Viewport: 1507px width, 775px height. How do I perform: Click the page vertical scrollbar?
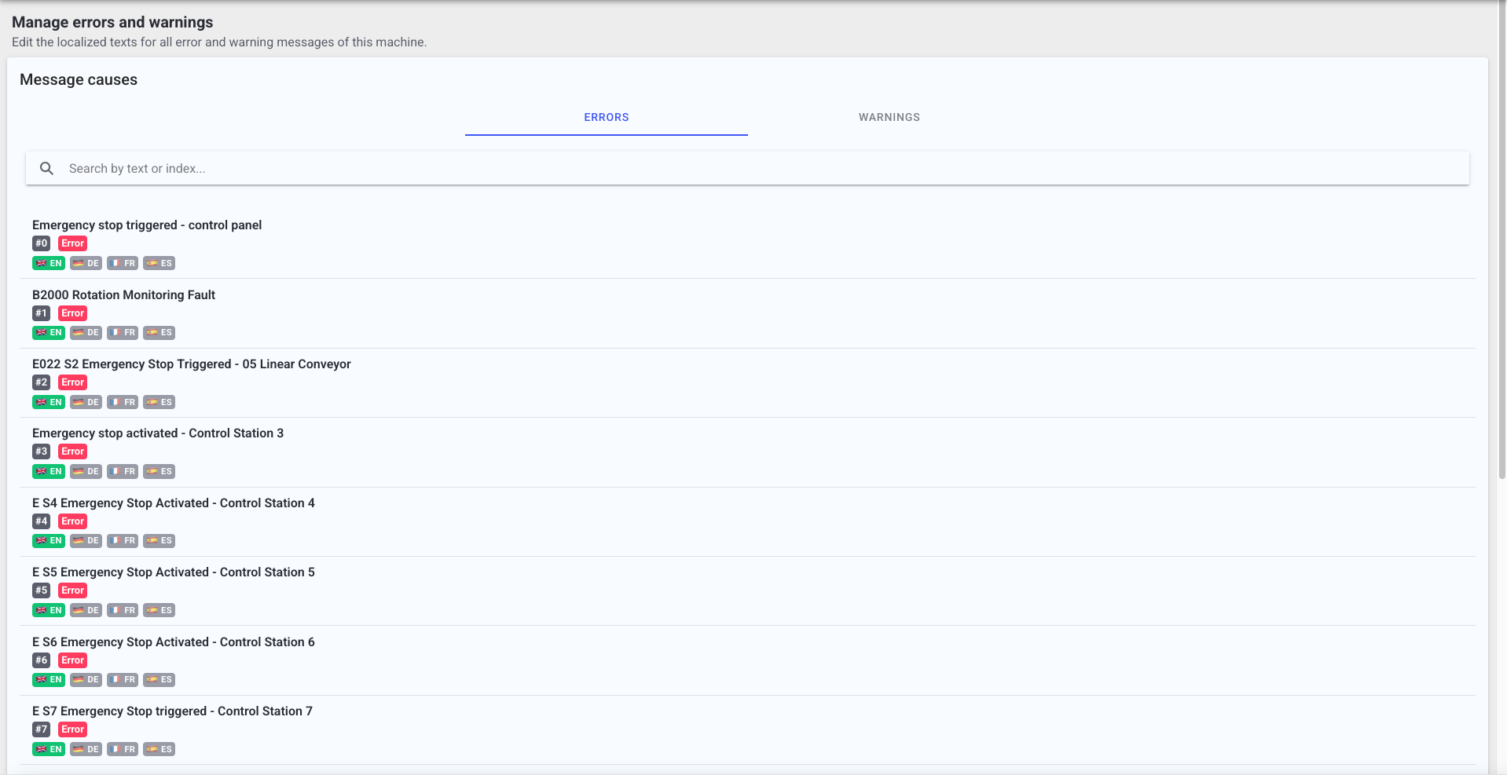(1501, 240)
